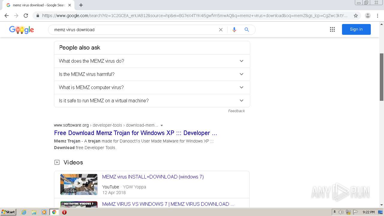Click the address bar URL
The width and height of the screenshot is (384, 216).
tap(195, 16)
